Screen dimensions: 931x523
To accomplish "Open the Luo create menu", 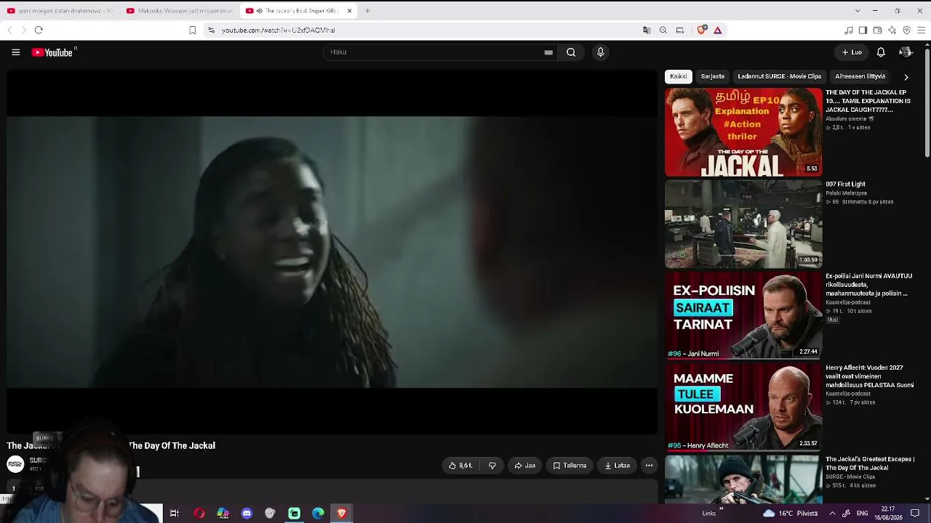I will click(x=852, y=52).
